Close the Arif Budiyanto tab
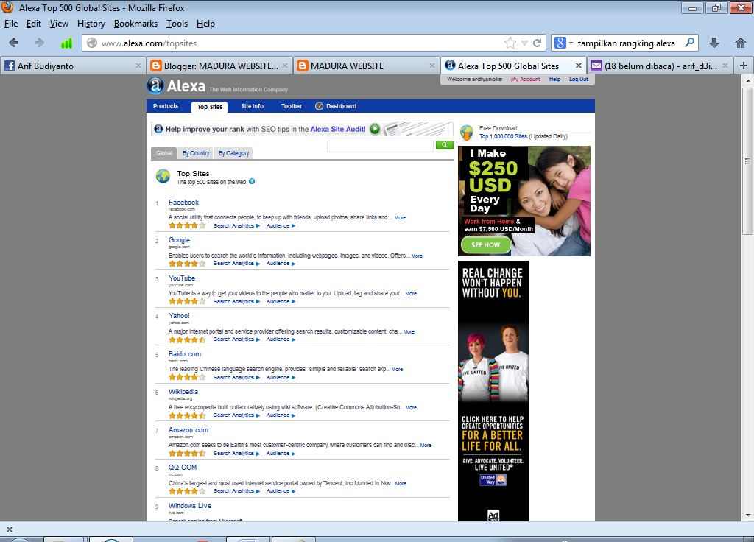This screenshot has width=754, height=542. coord(138,66)
